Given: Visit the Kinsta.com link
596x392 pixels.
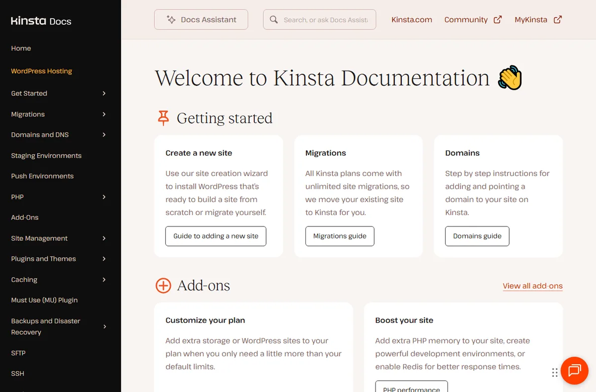Looking at the screenshot, I should 412,20.
